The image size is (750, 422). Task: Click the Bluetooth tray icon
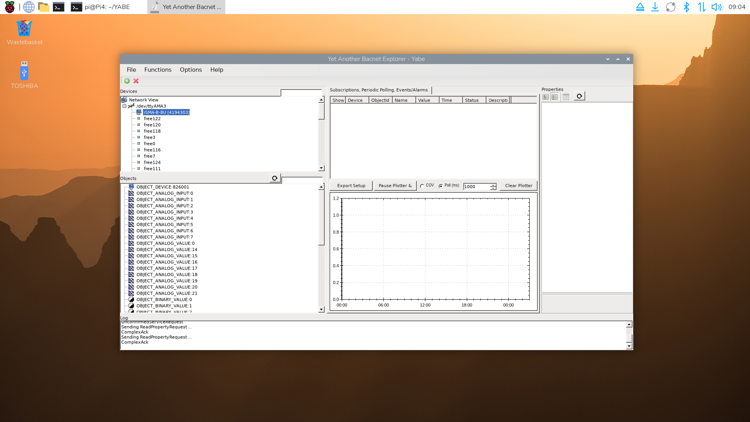pos(686,7)
